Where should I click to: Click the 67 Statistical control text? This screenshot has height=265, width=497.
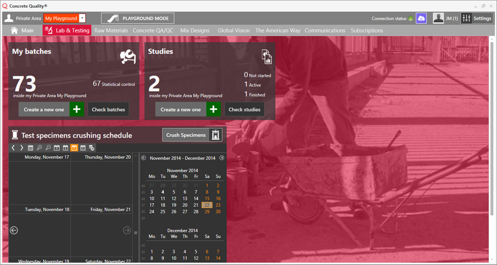point(114,84)
